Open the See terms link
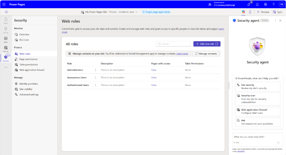This screenshot has width=286, height=155. pos(241,151)
